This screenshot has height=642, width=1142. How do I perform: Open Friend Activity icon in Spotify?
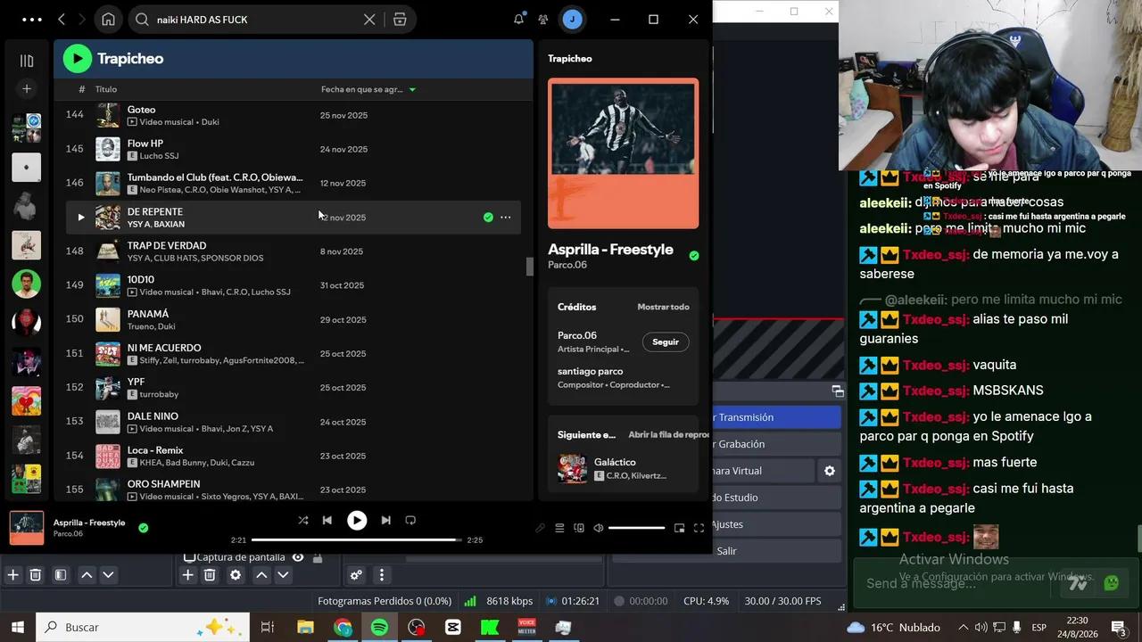coord(543,20)
